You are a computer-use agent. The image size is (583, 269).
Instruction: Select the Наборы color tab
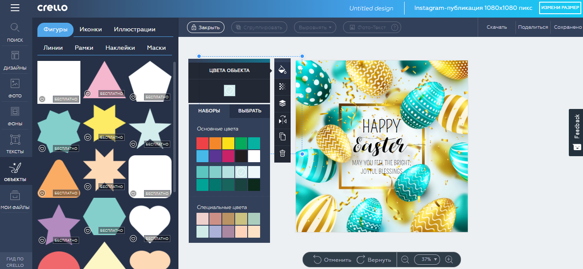[209, 111]
